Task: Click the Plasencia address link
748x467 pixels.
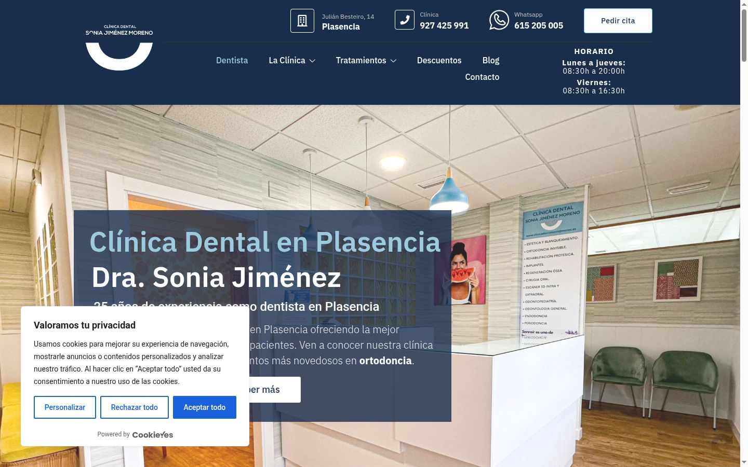Action: click(341, 26)
